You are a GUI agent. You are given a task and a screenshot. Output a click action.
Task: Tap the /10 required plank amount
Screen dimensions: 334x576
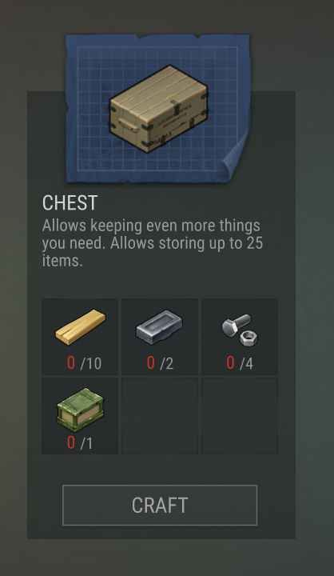coord(90,364)
